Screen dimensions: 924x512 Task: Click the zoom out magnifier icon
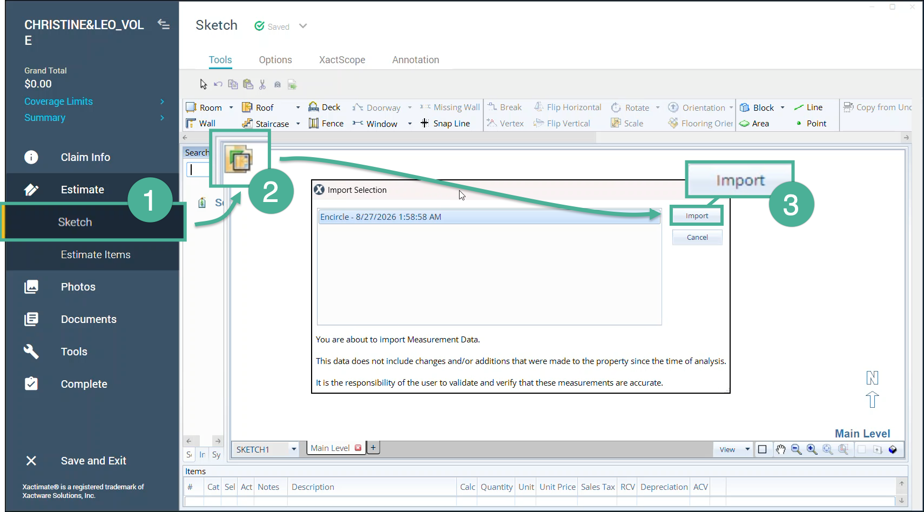[x=796, y=449]
